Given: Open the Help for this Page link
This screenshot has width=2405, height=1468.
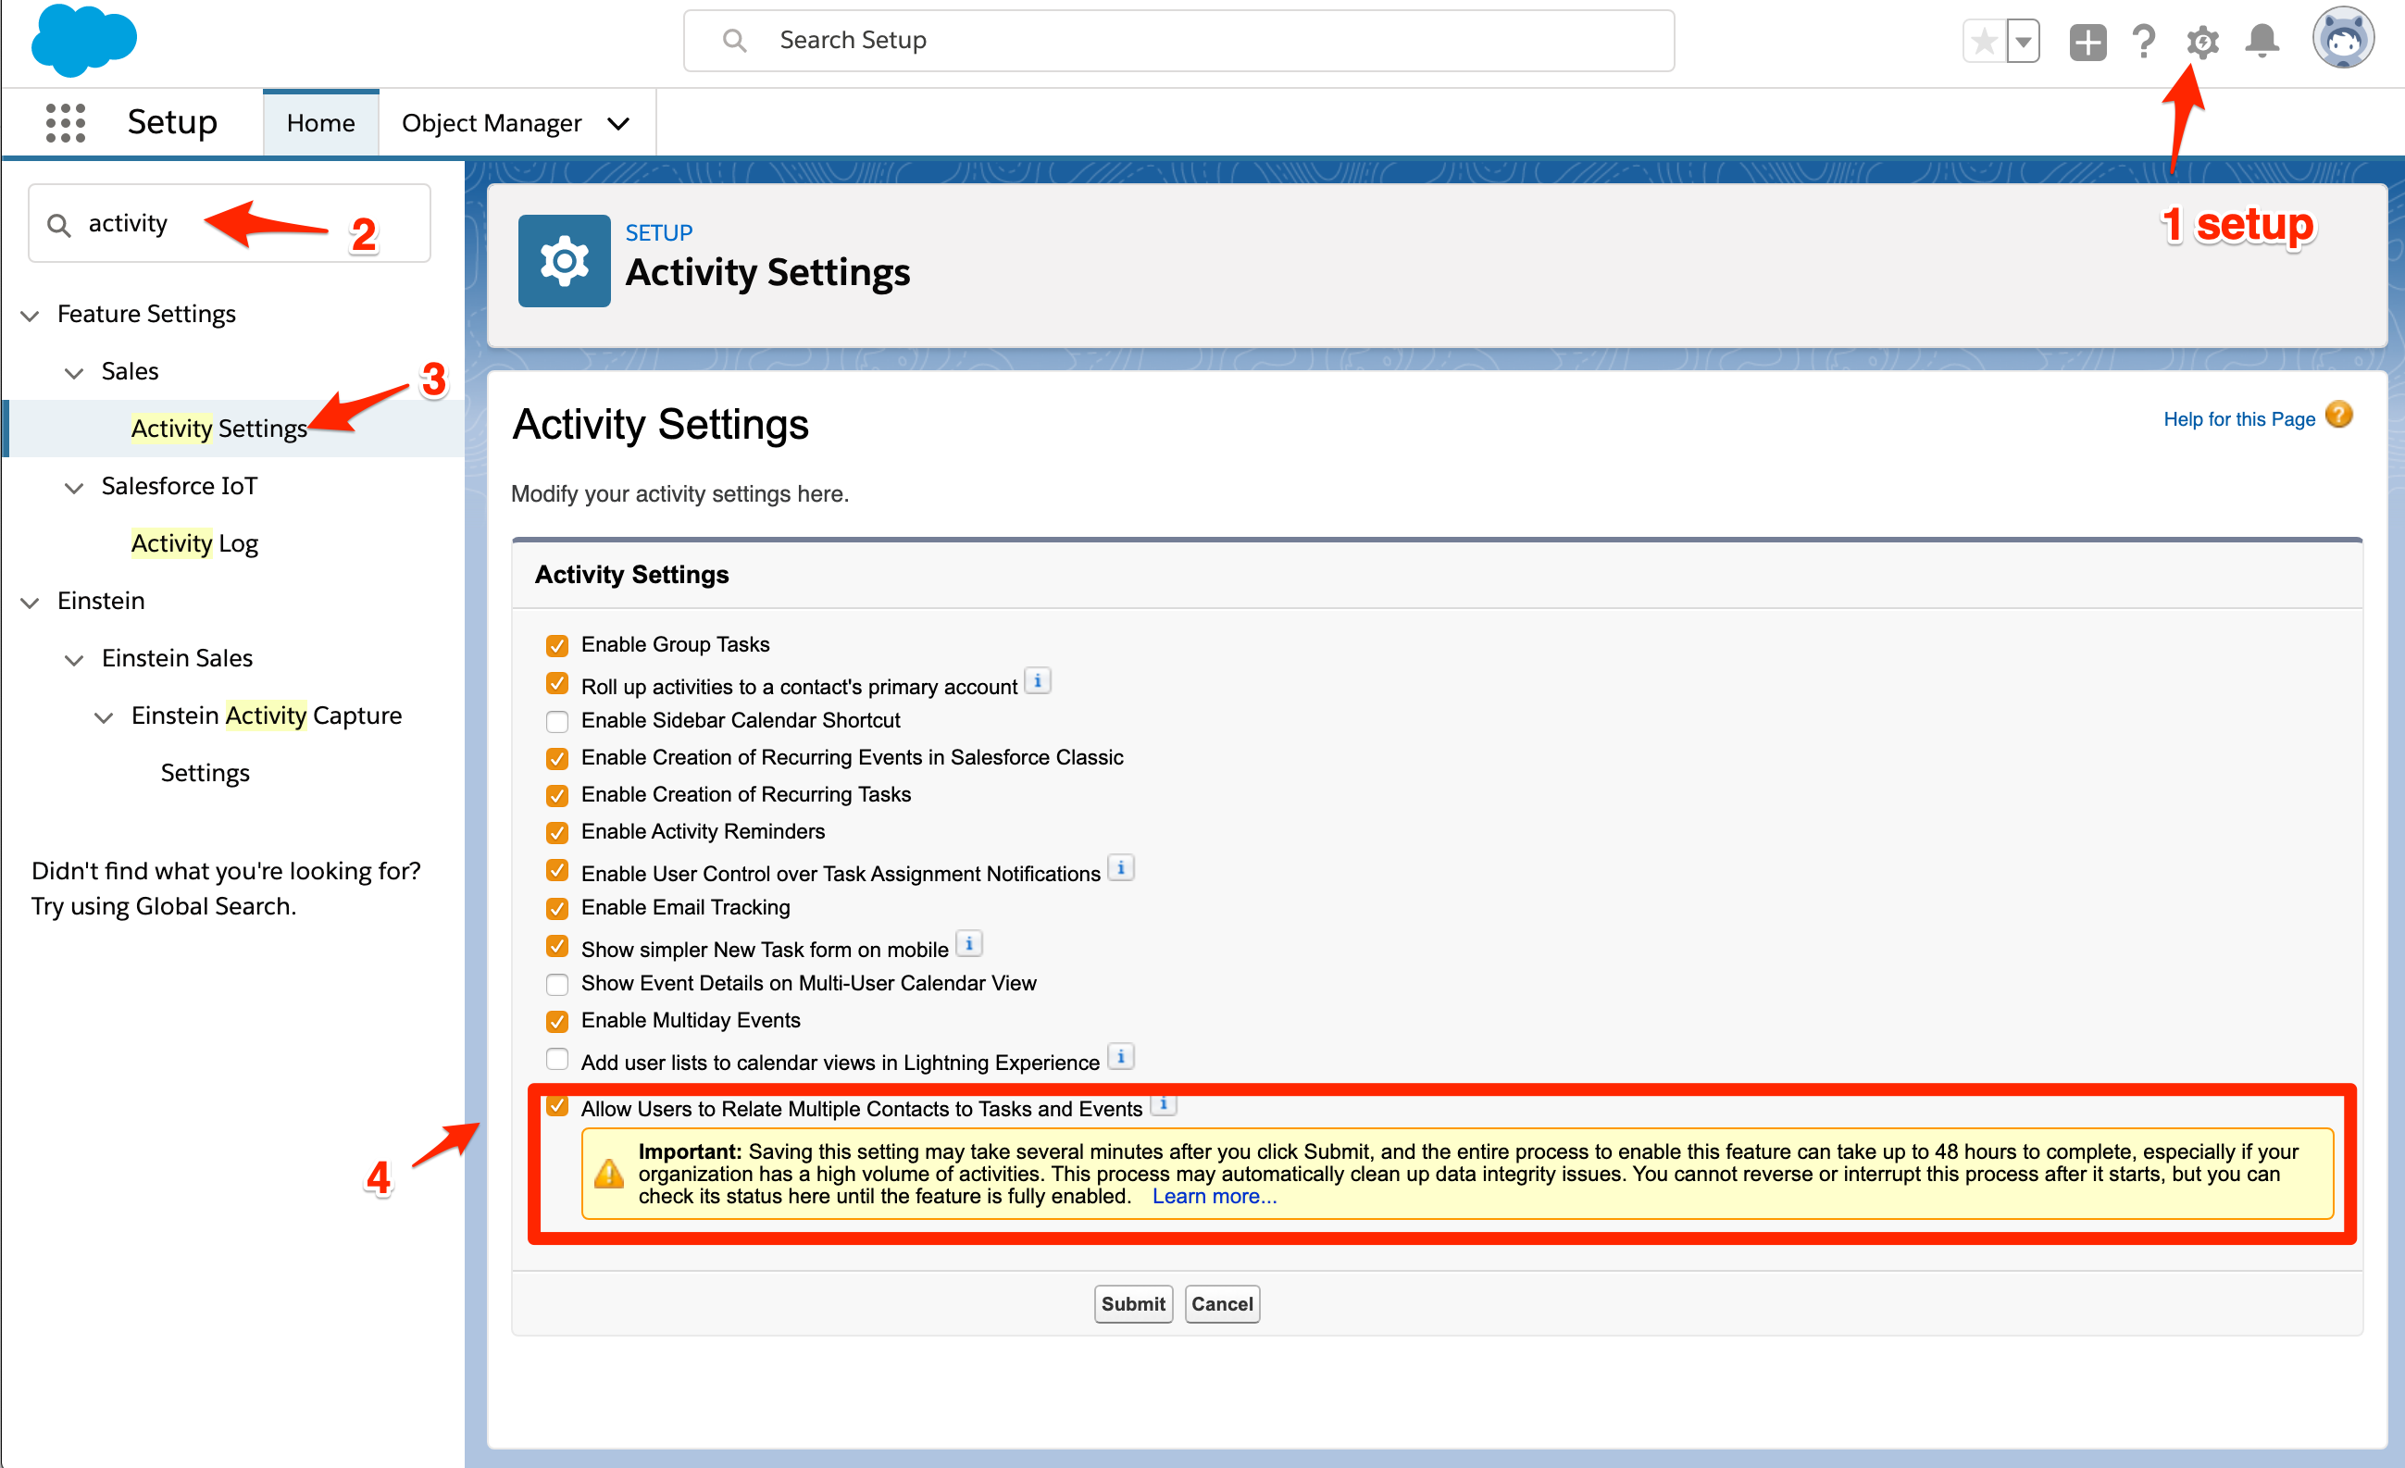Looking at the screenshot, I should [2238, 418].
